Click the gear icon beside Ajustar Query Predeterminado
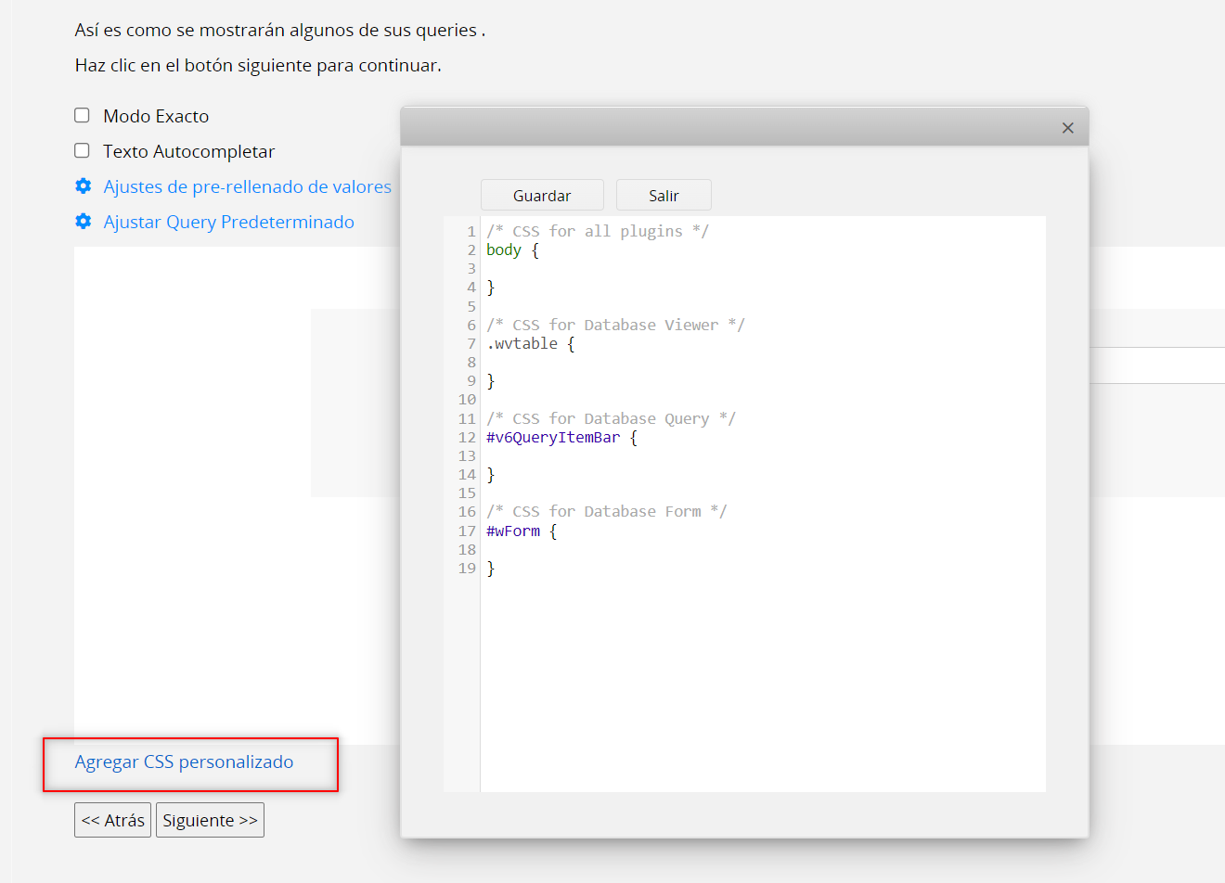Viewport: 1225px width, 883px height. click(x=84, y=222)
